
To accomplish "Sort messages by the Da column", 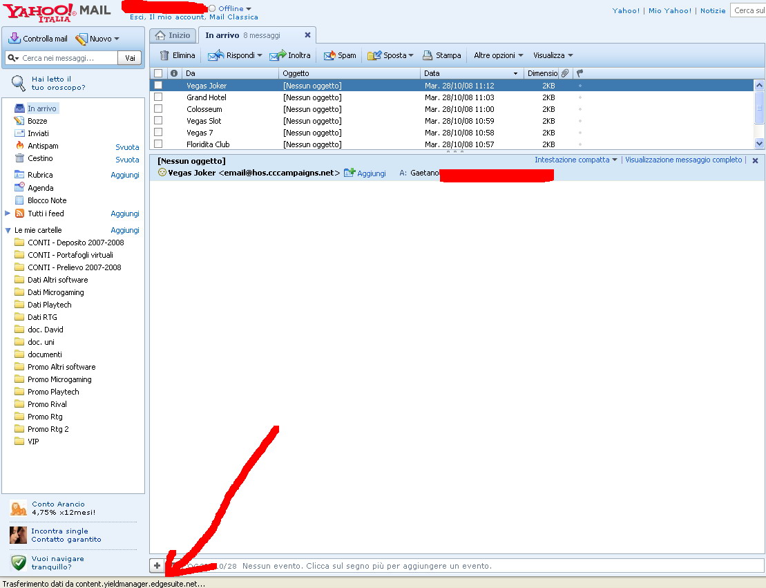I will [230, 73].
